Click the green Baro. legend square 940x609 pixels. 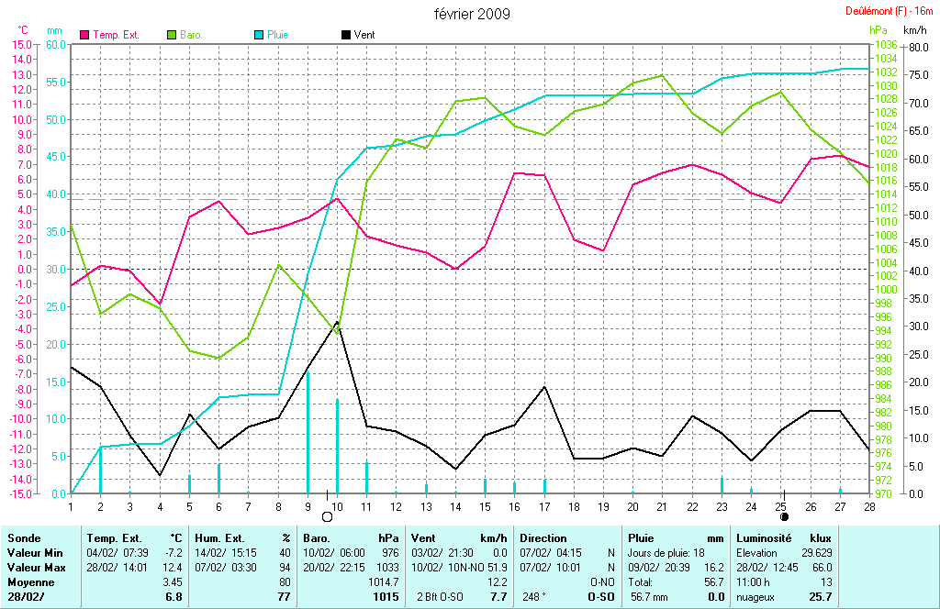tap(172, 35)
